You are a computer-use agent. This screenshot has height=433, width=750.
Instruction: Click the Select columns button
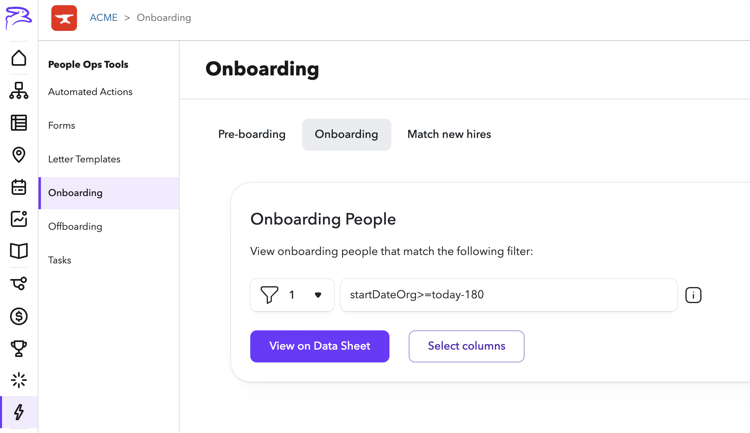pyautogui.click(x=466, y=346)
